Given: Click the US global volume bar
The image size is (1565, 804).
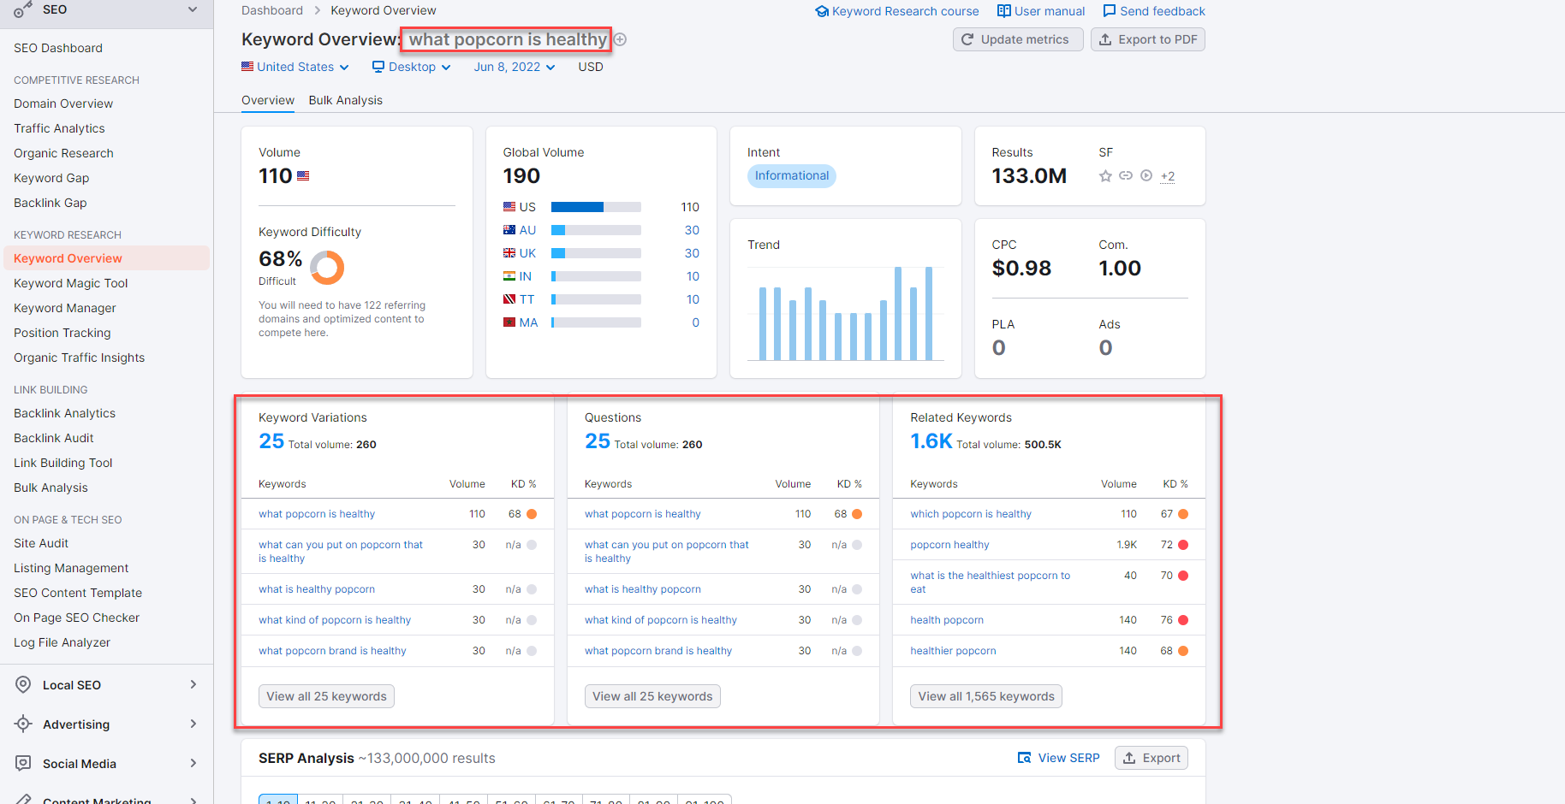Looking at the screenshot, I should click(596, 207).
